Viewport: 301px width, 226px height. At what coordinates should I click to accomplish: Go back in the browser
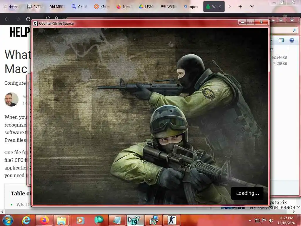pyautogui.click(x=7, y=19)
